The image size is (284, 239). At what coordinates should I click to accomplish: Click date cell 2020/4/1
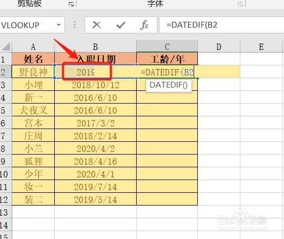[95, 174]
